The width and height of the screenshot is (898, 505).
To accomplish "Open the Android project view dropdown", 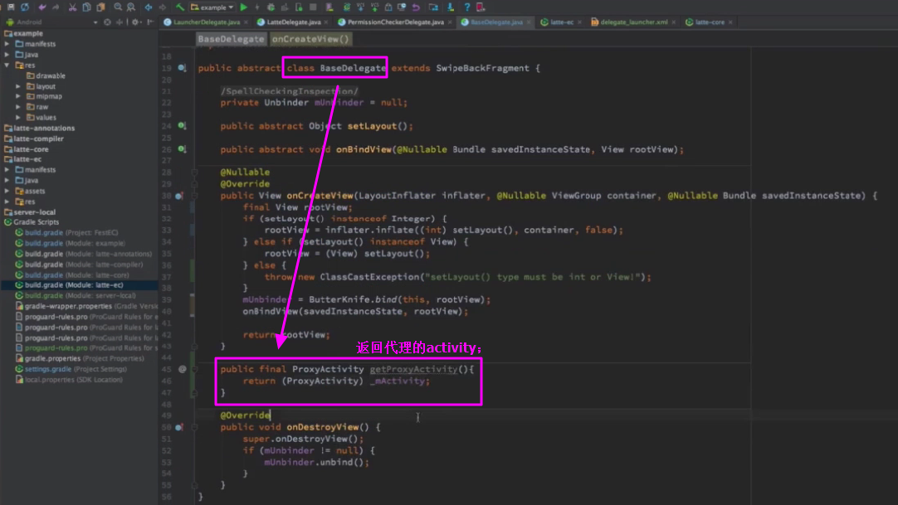I will pos(95,22).
